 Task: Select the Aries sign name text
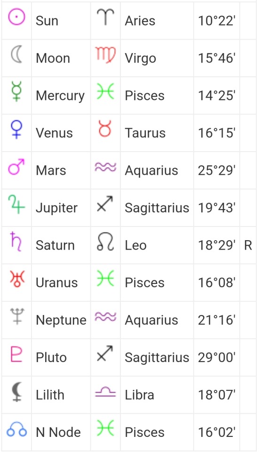coord(140,21)
